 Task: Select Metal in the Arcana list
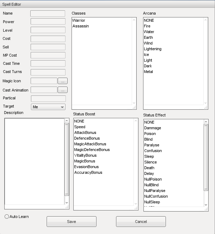(x=174, y=72)
